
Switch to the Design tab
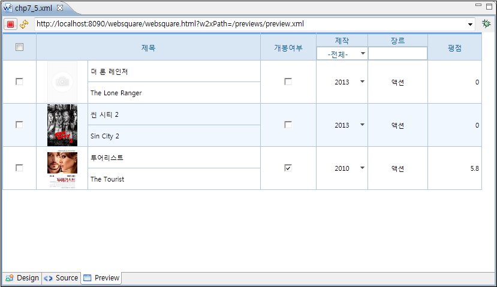click(x=22, y=278)
